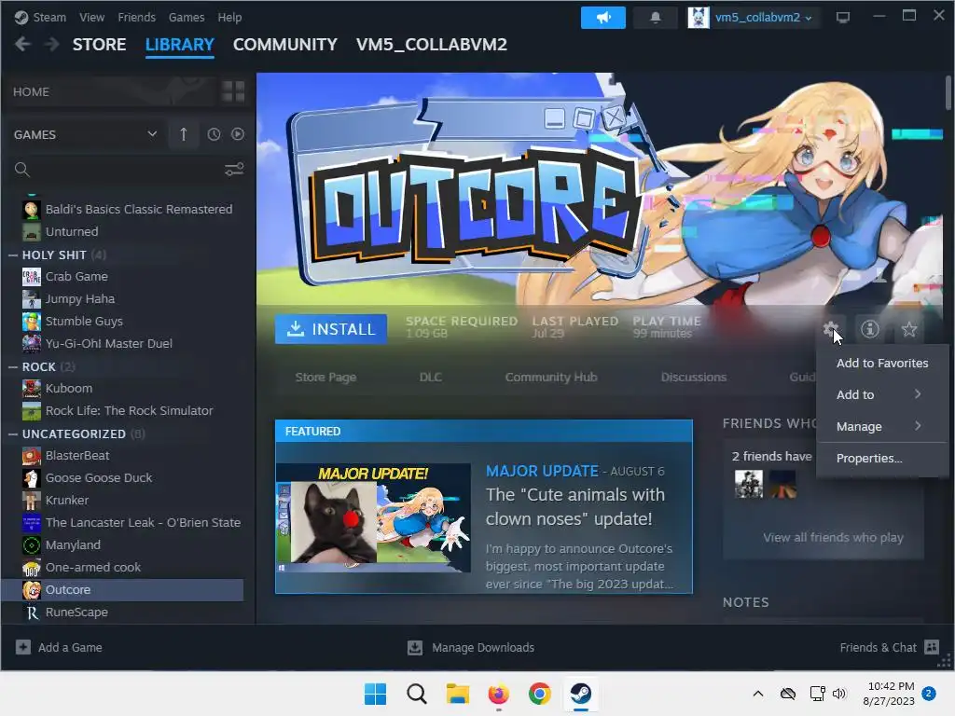The width and height of the screenshot is (955, 716).
Task: Go forward with the right arrow
Action: point(52,45)
